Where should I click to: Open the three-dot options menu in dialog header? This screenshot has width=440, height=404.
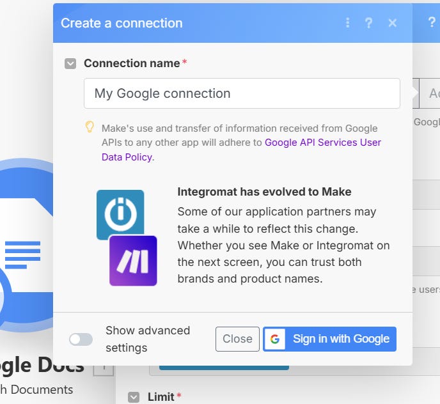point(347,23)
